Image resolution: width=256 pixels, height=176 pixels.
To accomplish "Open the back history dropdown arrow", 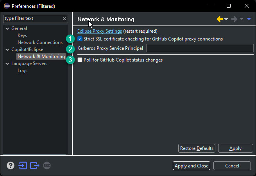I will coord(226,19).
